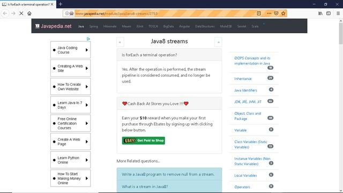This screenshot has height=193, width=343.
Task: Open the Spring menu in navbar
Action: 93,26
